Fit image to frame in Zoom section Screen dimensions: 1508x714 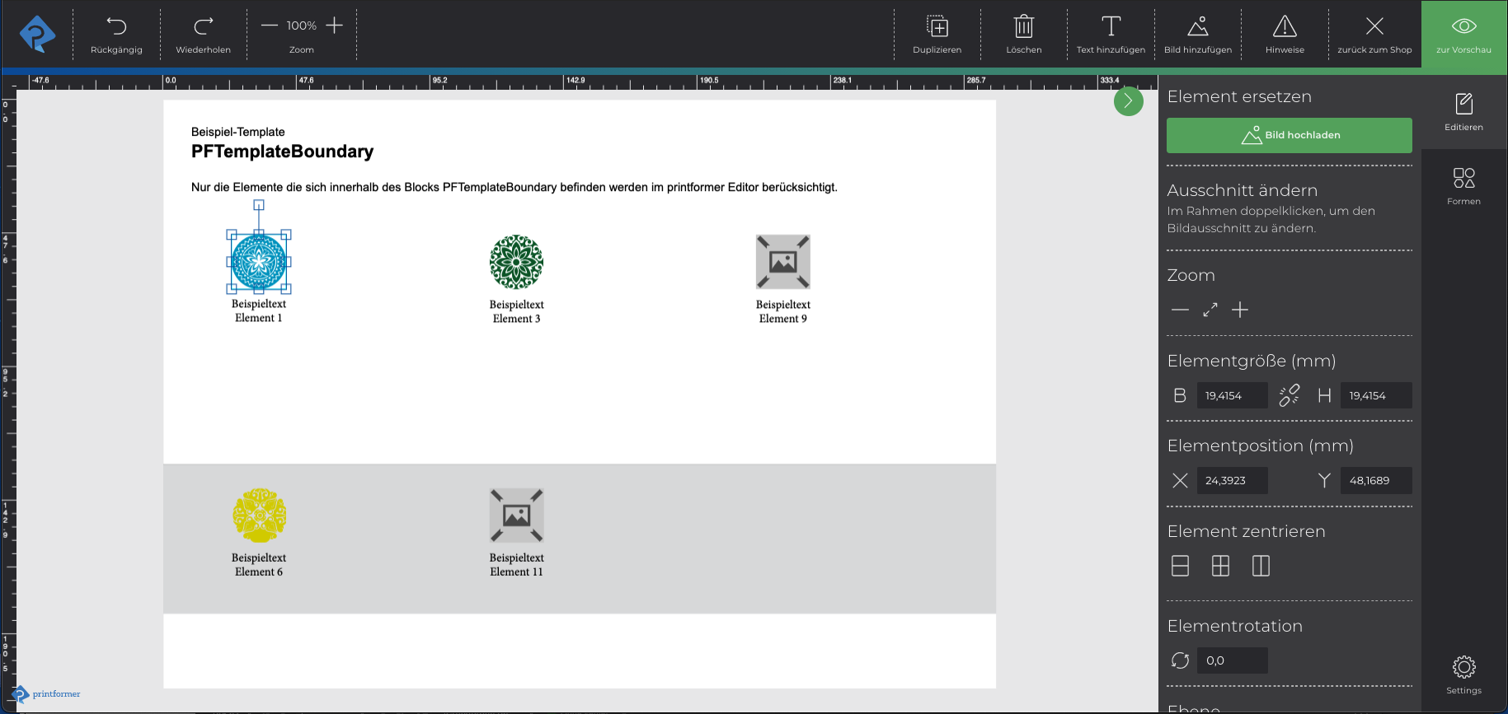1210,310
